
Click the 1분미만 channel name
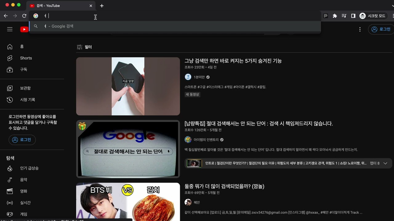(x=199, y=77)
